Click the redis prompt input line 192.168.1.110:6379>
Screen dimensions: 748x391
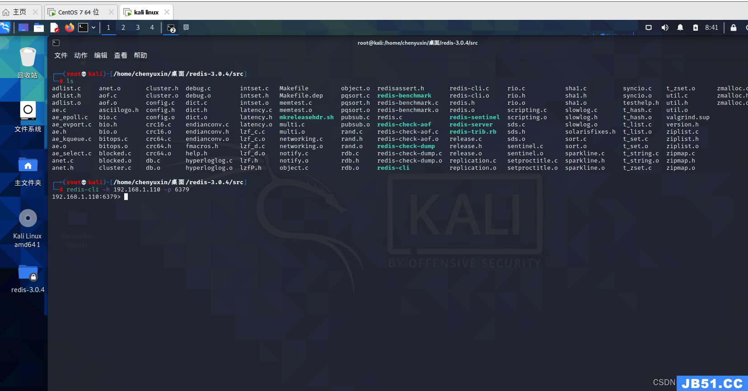point(90,197)
